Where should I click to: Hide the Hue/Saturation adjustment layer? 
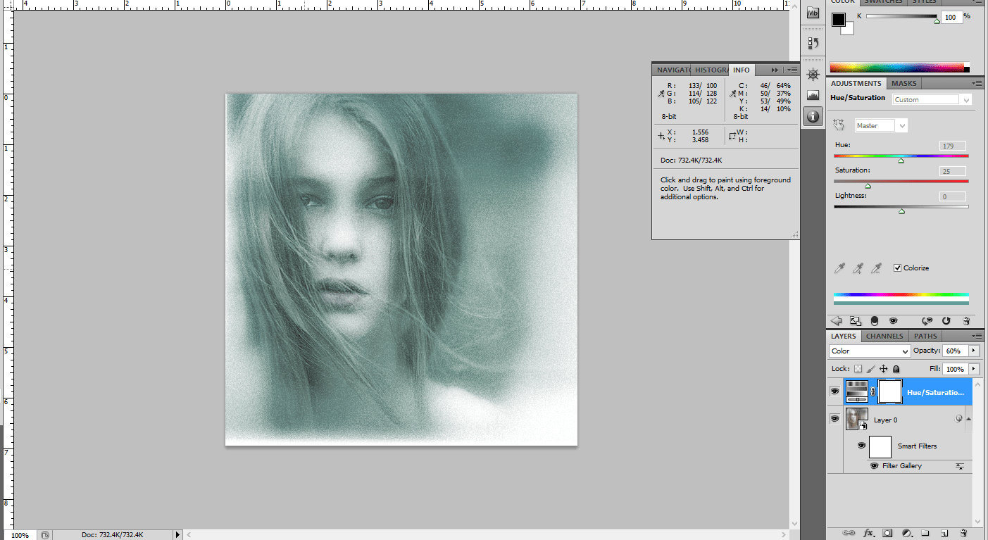coord(834,391)
